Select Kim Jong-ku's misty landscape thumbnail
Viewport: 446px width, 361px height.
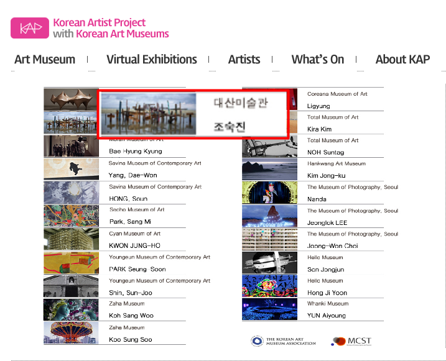point(269,170)
